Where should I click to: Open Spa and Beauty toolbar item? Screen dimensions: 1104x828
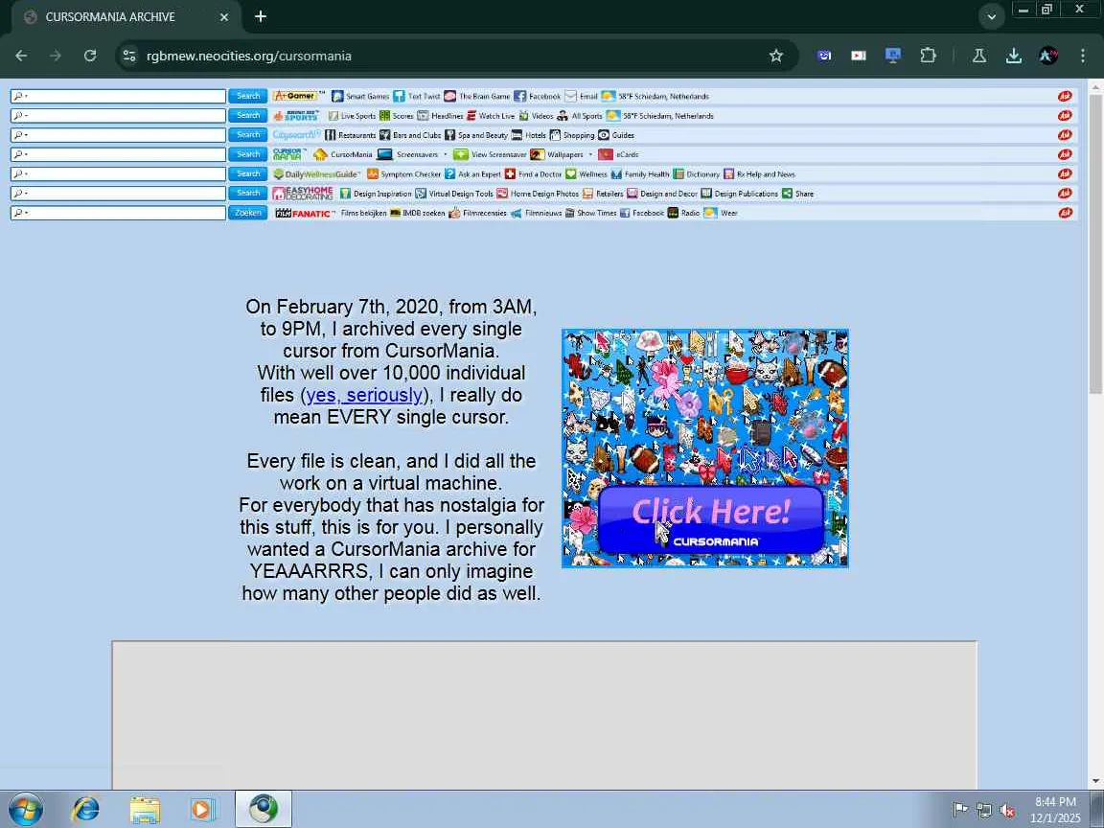coord(476,135)
